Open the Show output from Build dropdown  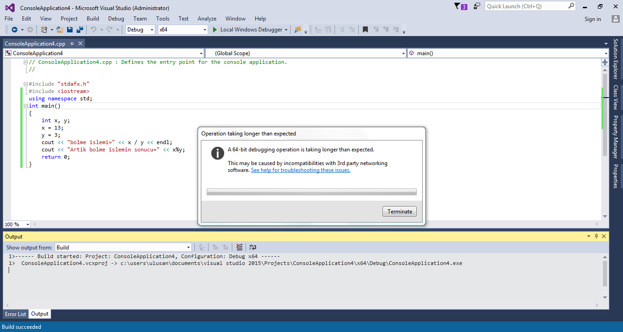tap(123, 248)
